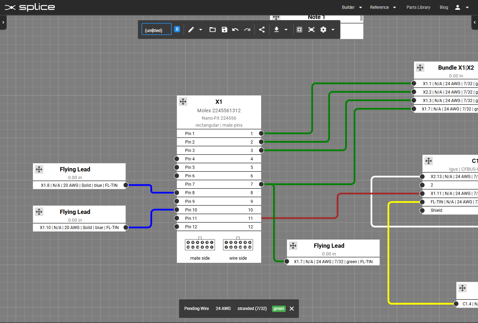
Task: Click the share icon
Action: [x=262, y=30]
